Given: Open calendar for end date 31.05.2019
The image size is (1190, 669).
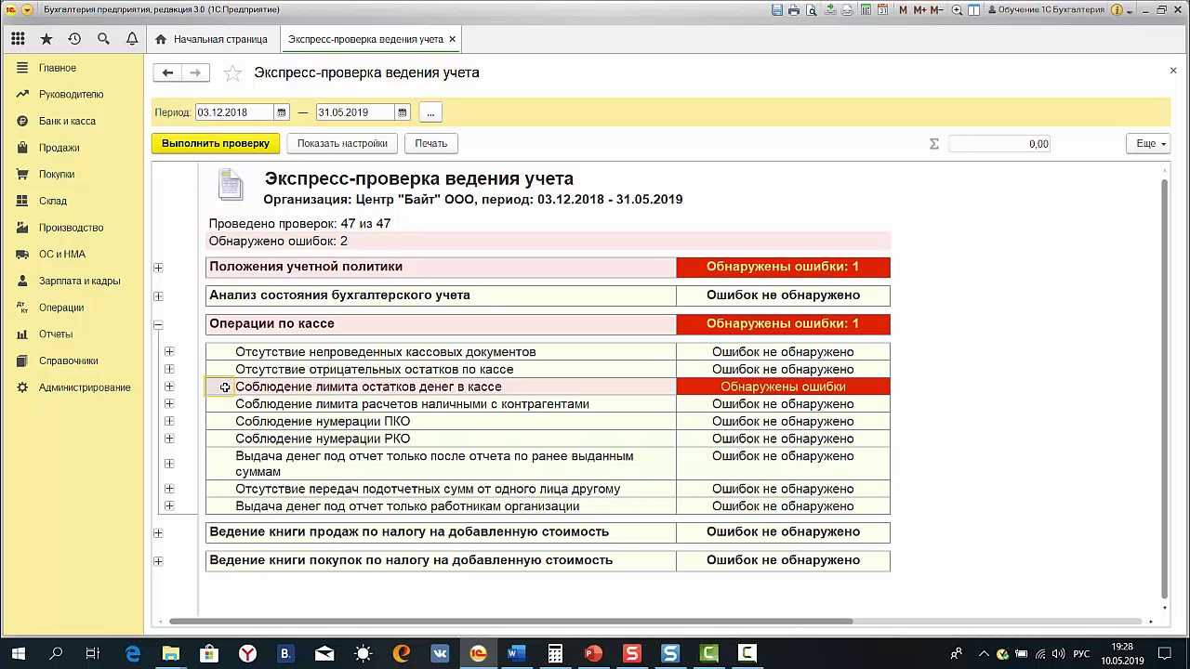Looking at the screenshot, I should (x=403, y=112).
